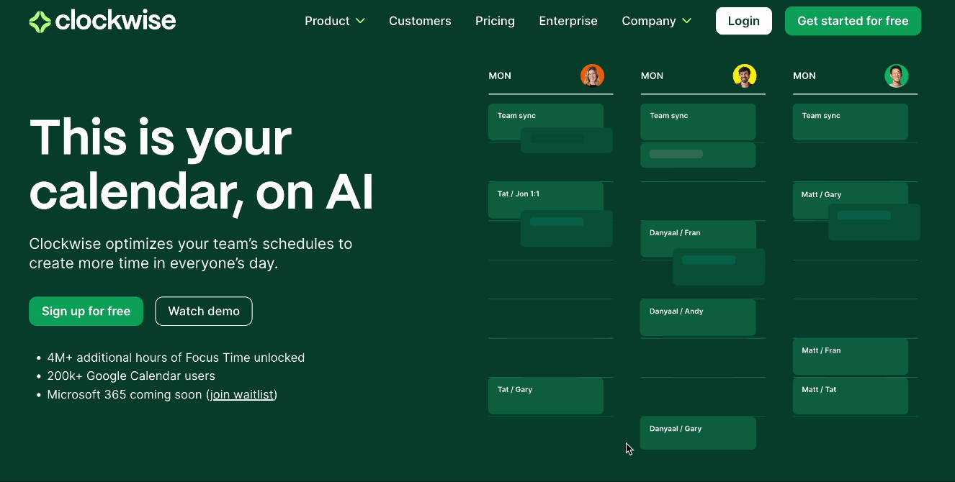Click the Get started for free button
955x482 pixels.
tap(853, 21)
